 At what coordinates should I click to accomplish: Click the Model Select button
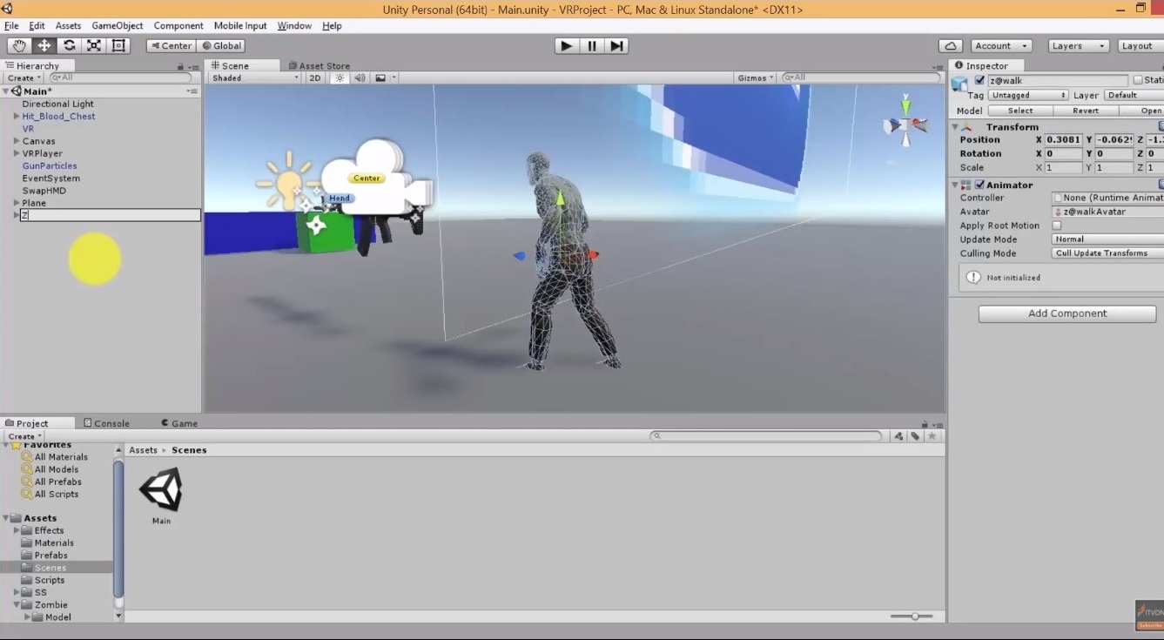click(1020, 111)
